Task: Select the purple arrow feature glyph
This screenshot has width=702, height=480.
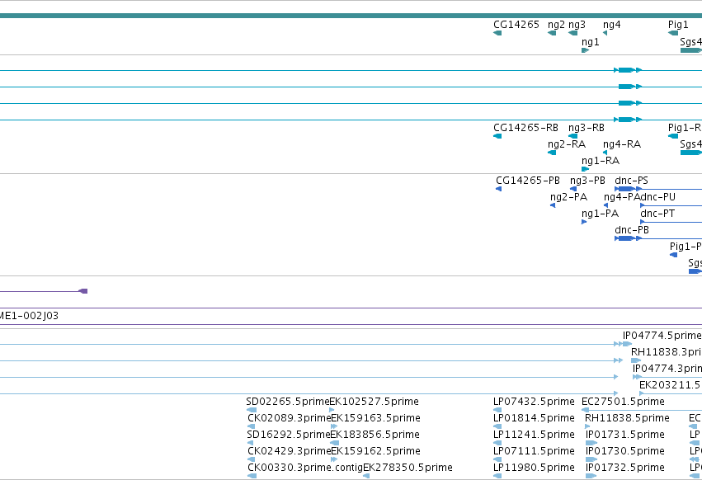Action: pyautogui.click(x=83, y=291)
